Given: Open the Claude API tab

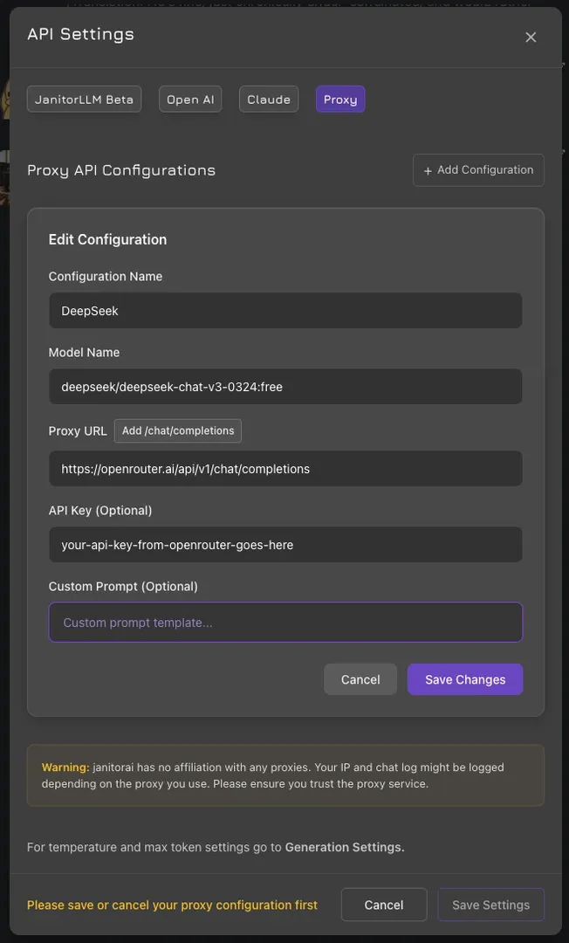Looking at the screenshot, I should 269,100.
